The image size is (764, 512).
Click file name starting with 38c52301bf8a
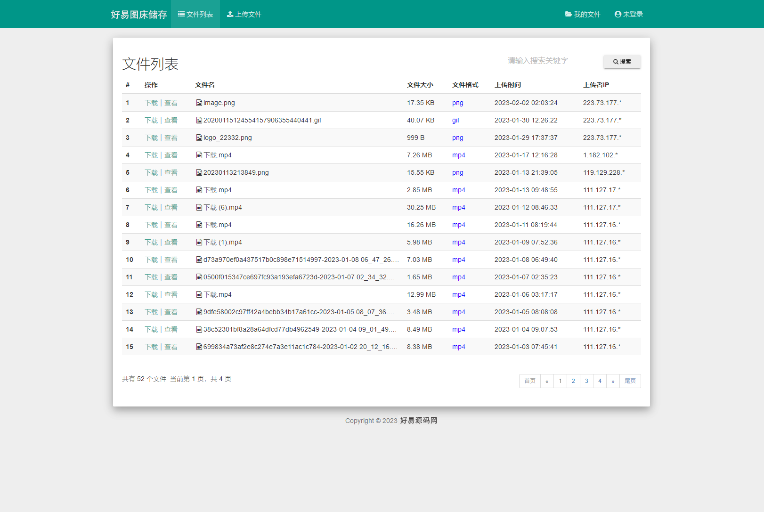point(300,329)
